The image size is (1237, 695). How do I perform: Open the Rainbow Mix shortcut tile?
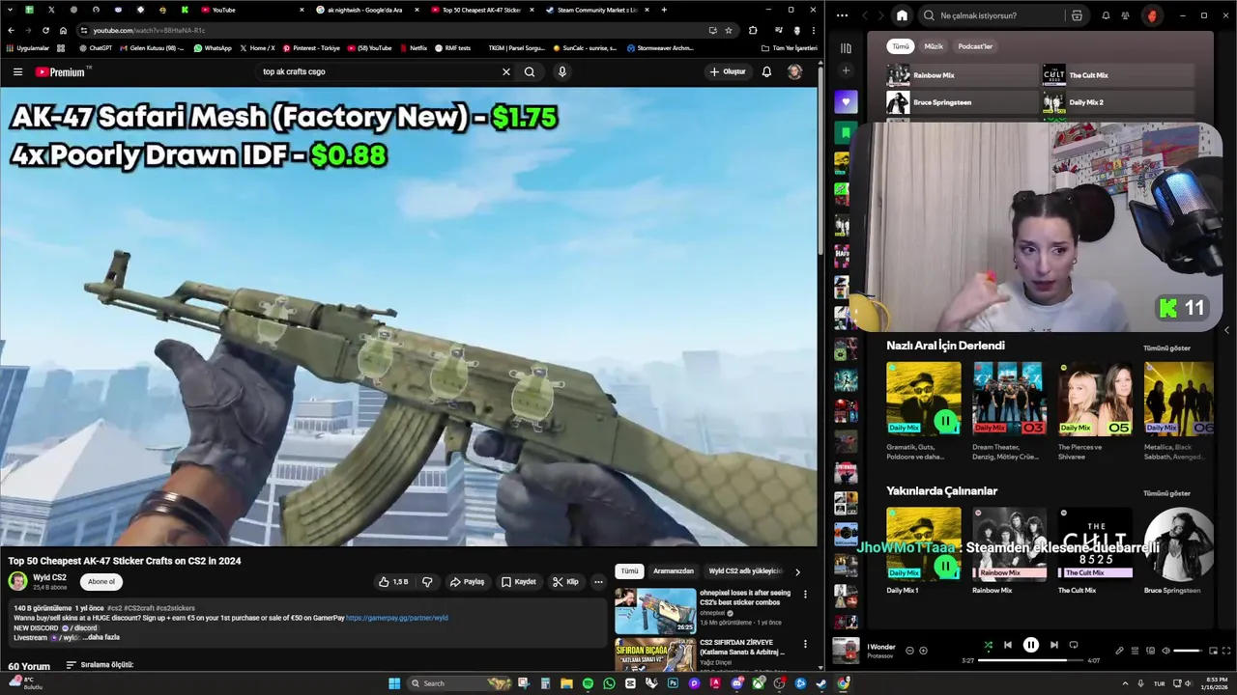962,75
